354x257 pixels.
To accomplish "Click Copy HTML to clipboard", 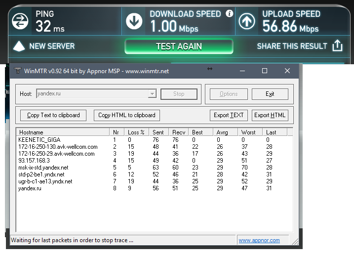I will (x=127, y=115).
